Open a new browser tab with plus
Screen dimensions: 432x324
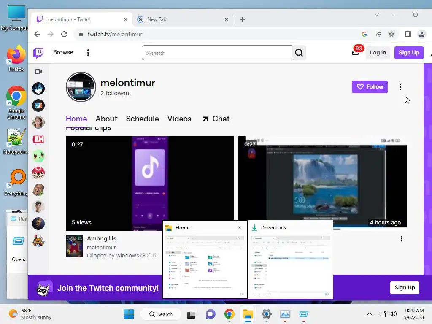[243, 19]
